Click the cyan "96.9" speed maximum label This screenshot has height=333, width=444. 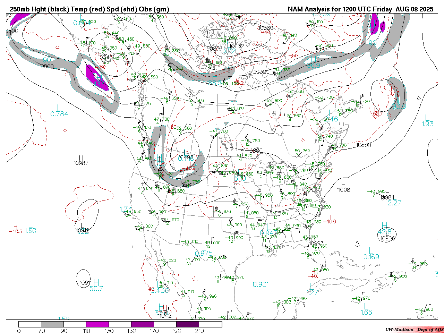tap(314, 65)
